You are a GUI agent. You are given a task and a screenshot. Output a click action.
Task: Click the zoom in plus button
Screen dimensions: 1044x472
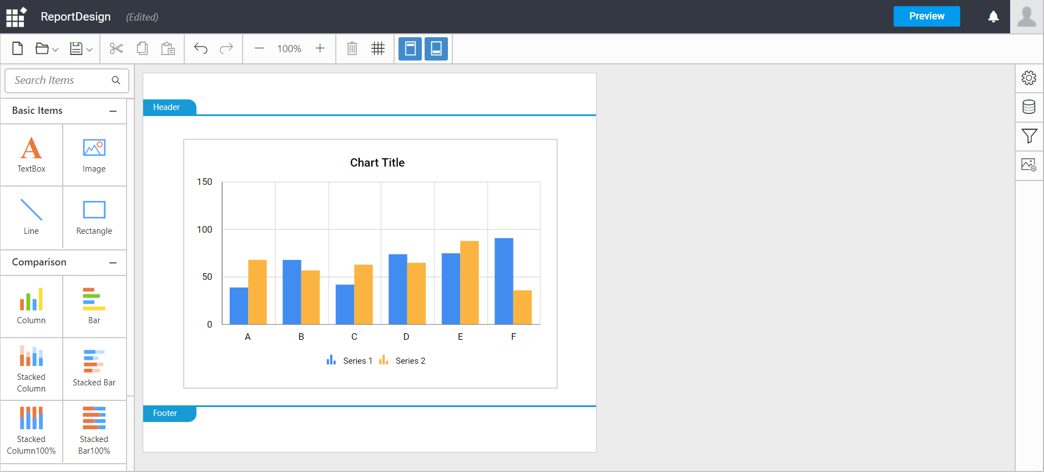(320, 49)
